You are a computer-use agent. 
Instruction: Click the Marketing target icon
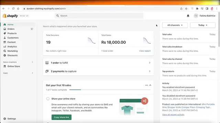point(4,51)
